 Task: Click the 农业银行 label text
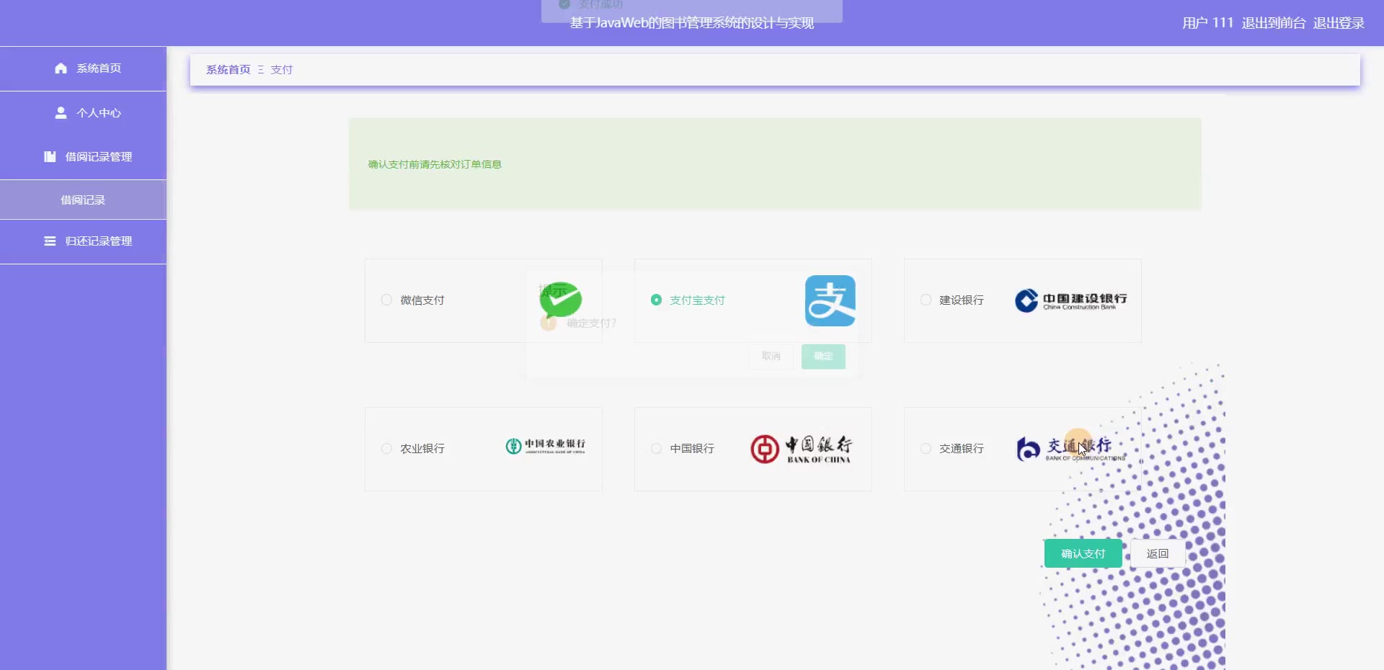tap(422, 449)
